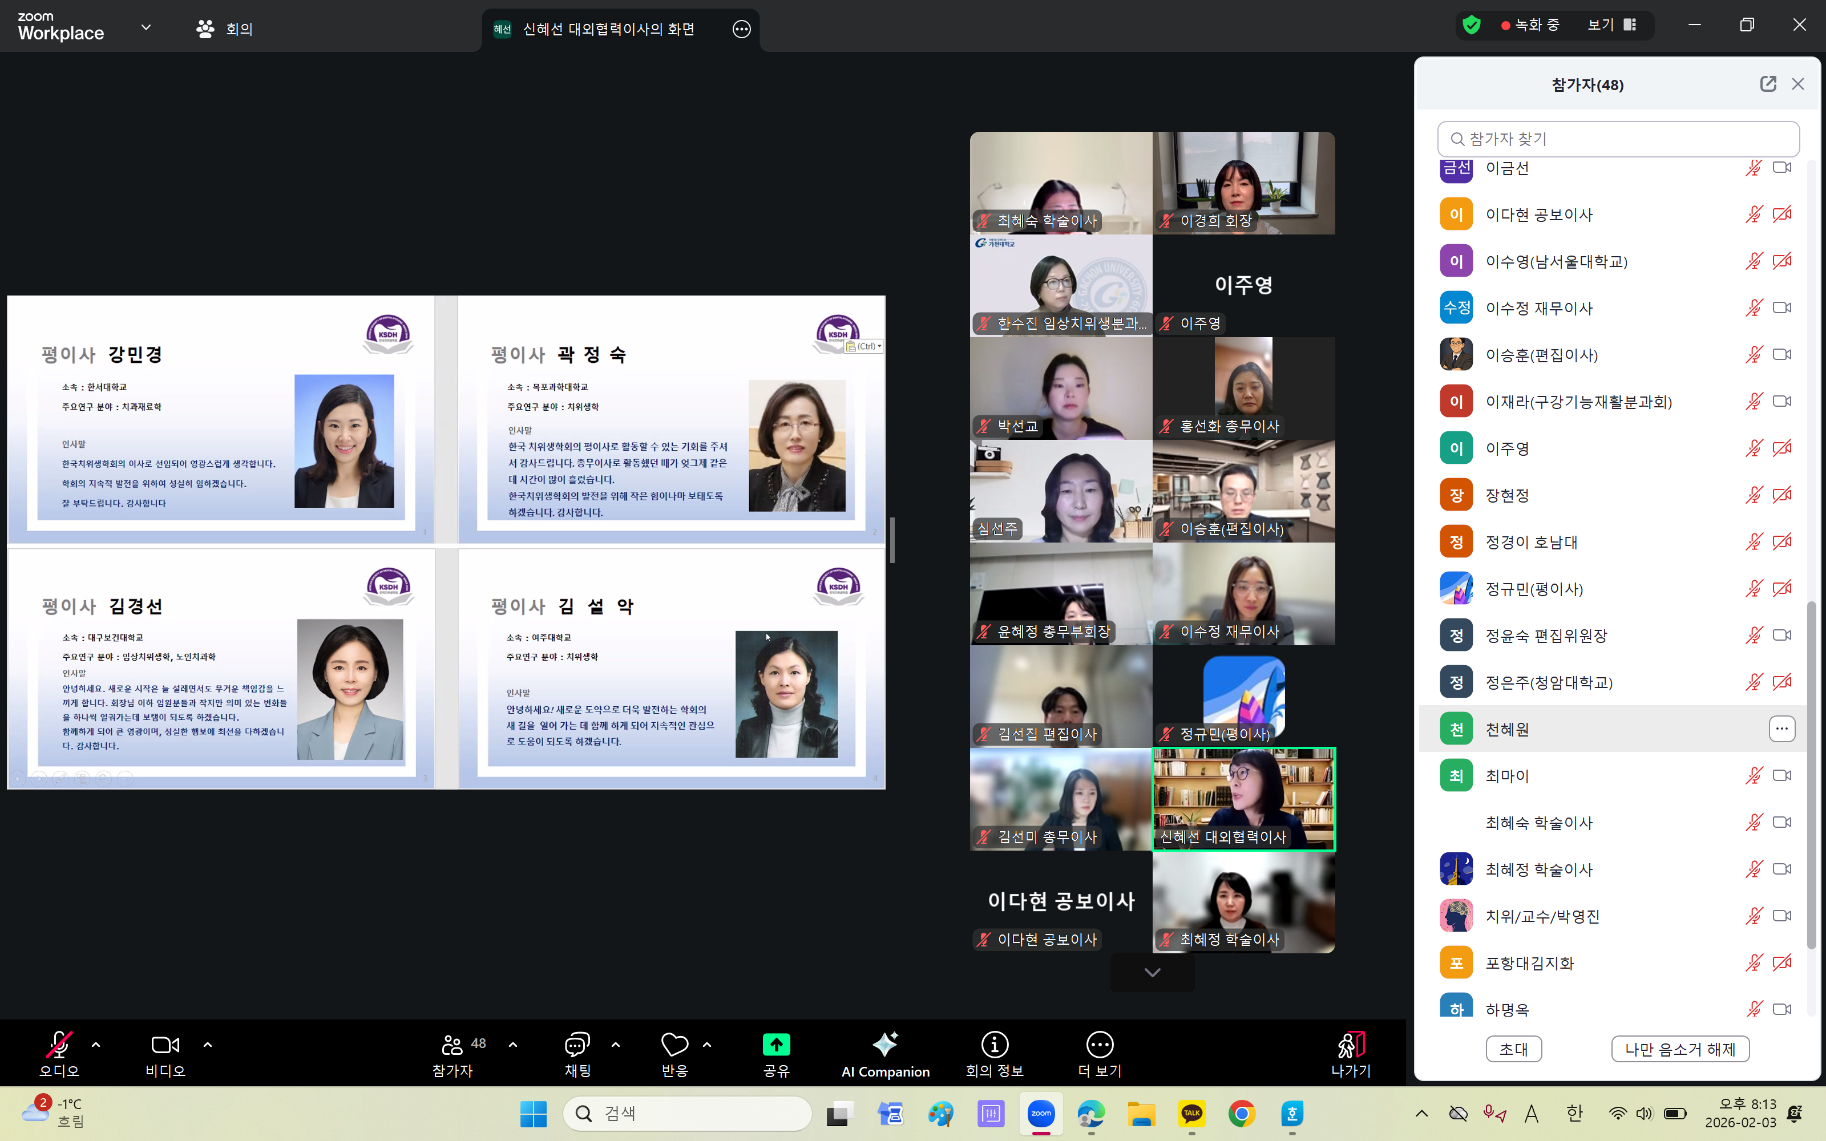Toggle the Video camera button

[x=165, y=1045]
